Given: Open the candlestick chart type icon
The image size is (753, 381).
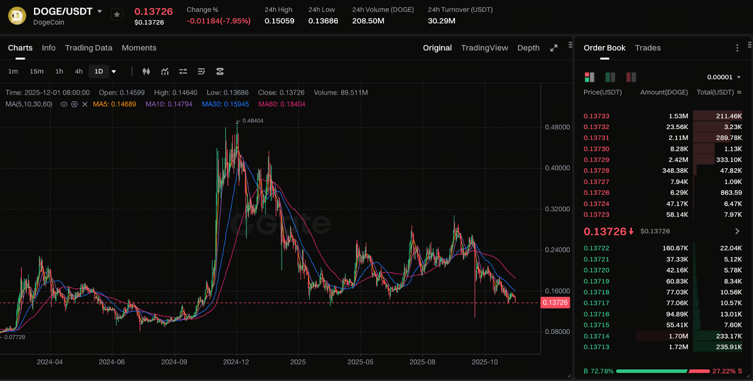Looking at the screenshot, I should (146, 71).
